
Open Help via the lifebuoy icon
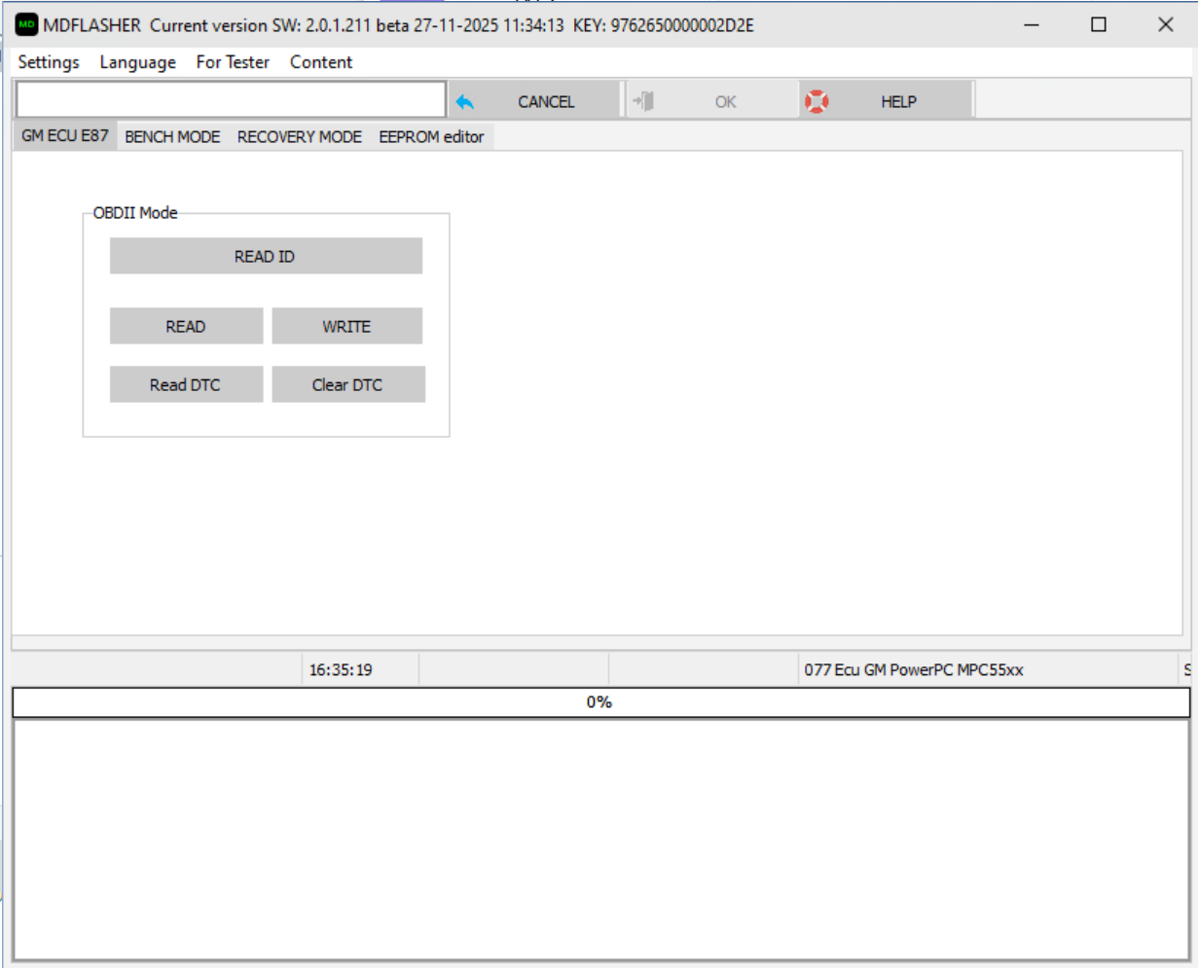[x=817, y=101]
